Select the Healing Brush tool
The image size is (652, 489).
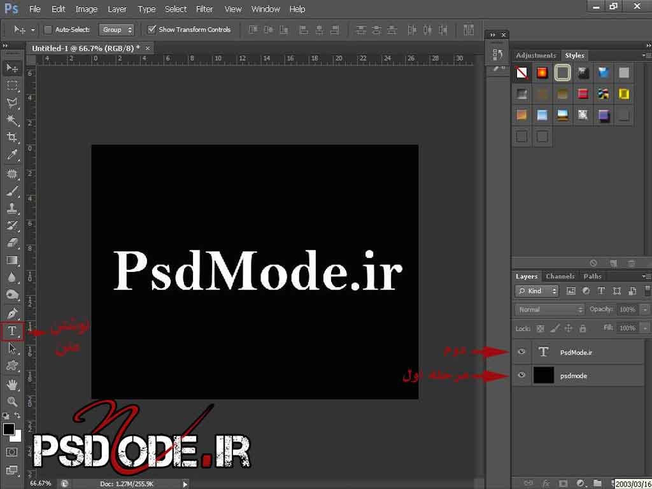(12, 173)
